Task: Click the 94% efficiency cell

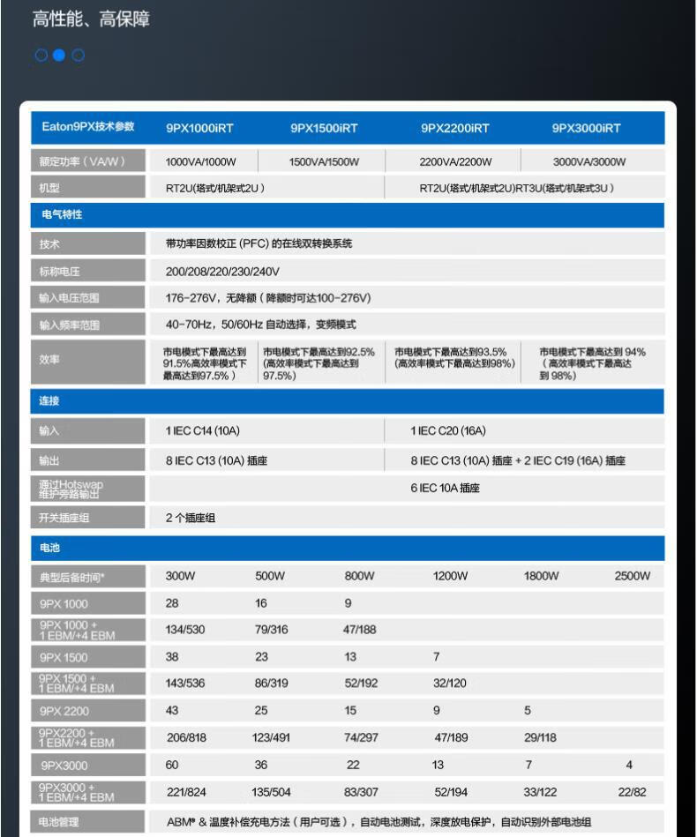Action: coord(592,363)
